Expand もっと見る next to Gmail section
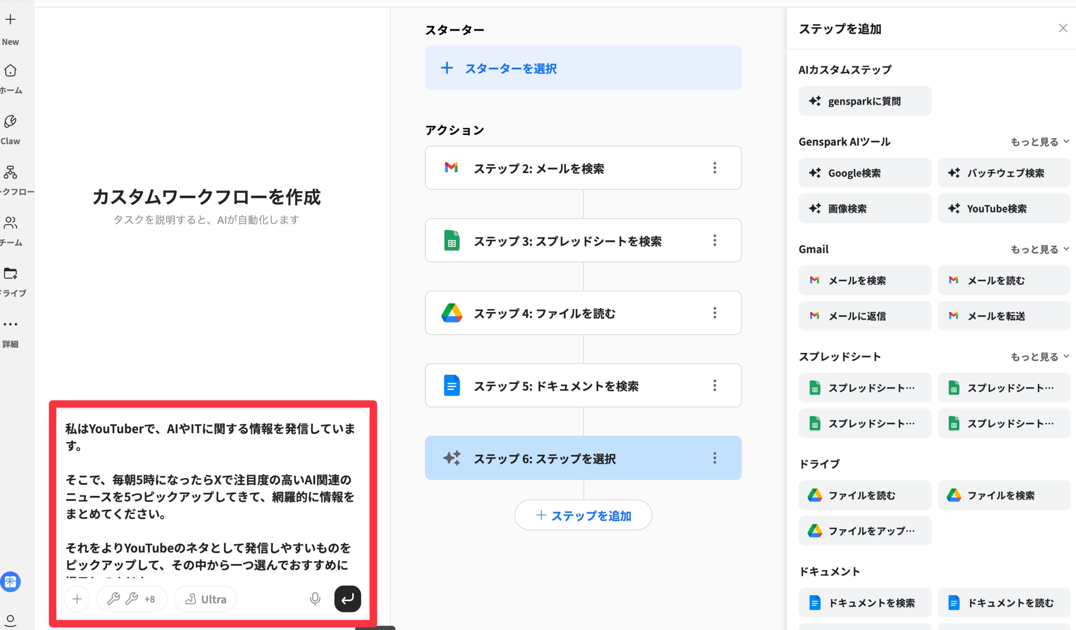The image size is (1076, 630). 1039,249
